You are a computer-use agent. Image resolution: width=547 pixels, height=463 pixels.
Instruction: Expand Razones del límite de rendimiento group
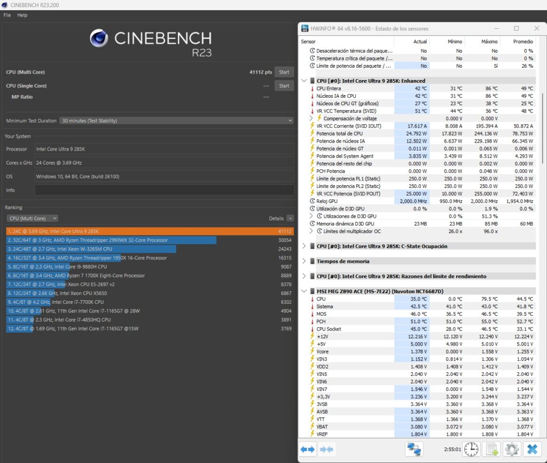[x=304, y=276]
